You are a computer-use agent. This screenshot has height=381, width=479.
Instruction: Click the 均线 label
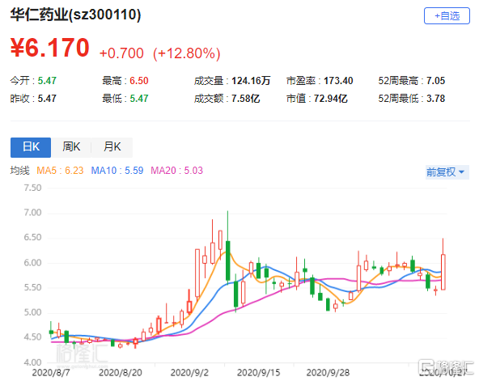tap(20, 171)
